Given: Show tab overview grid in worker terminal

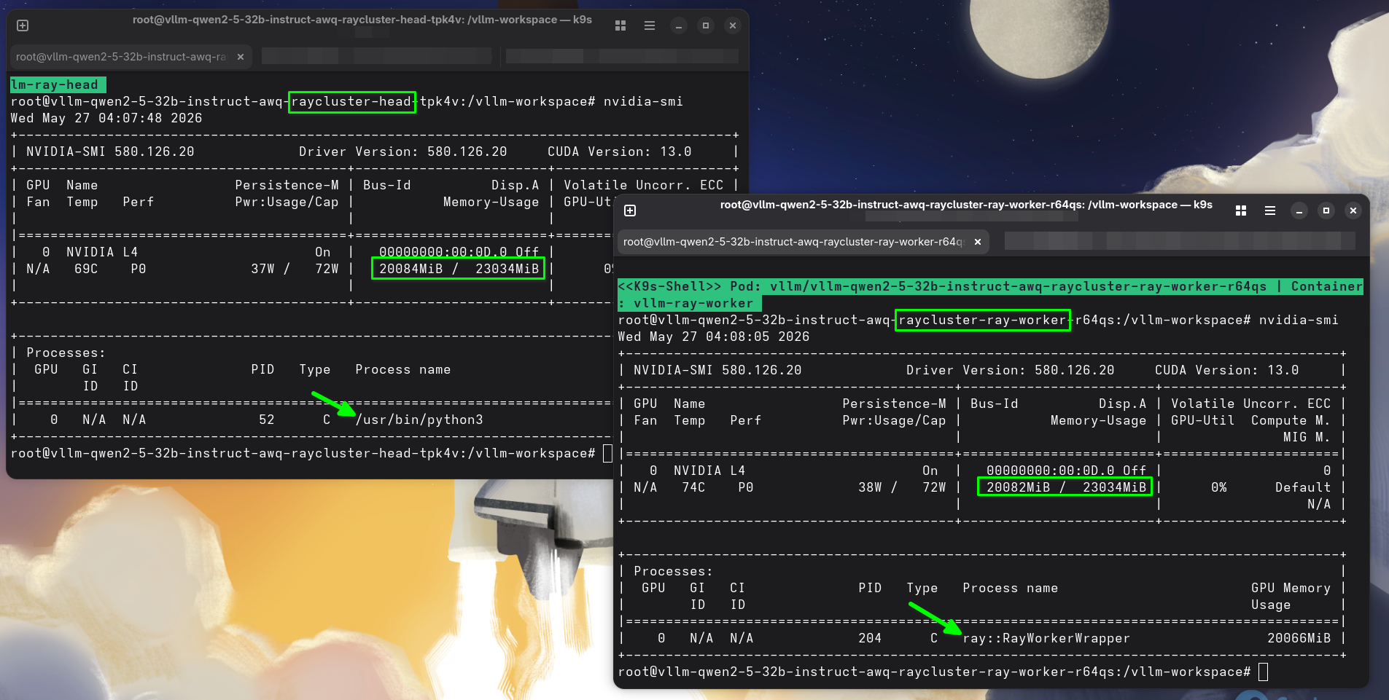Looking at the screenshot, I should (1241, 211).
